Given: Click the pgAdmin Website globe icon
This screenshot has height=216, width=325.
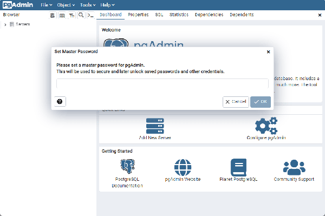Looking at the screenshot, I should (183, 167).
